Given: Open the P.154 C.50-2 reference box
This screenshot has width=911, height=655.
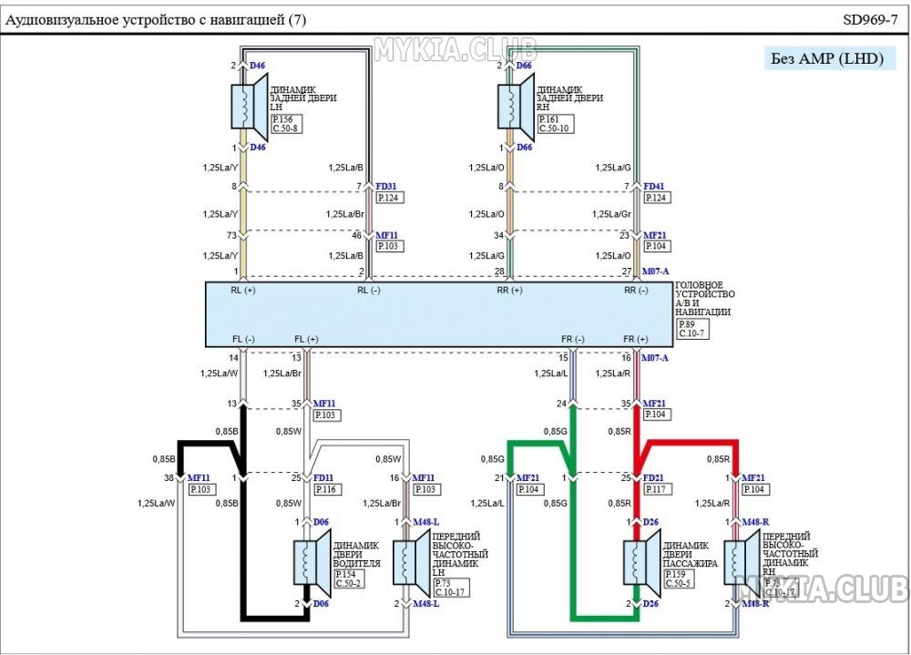Looking at the screenshot, I should click(350, 578).
